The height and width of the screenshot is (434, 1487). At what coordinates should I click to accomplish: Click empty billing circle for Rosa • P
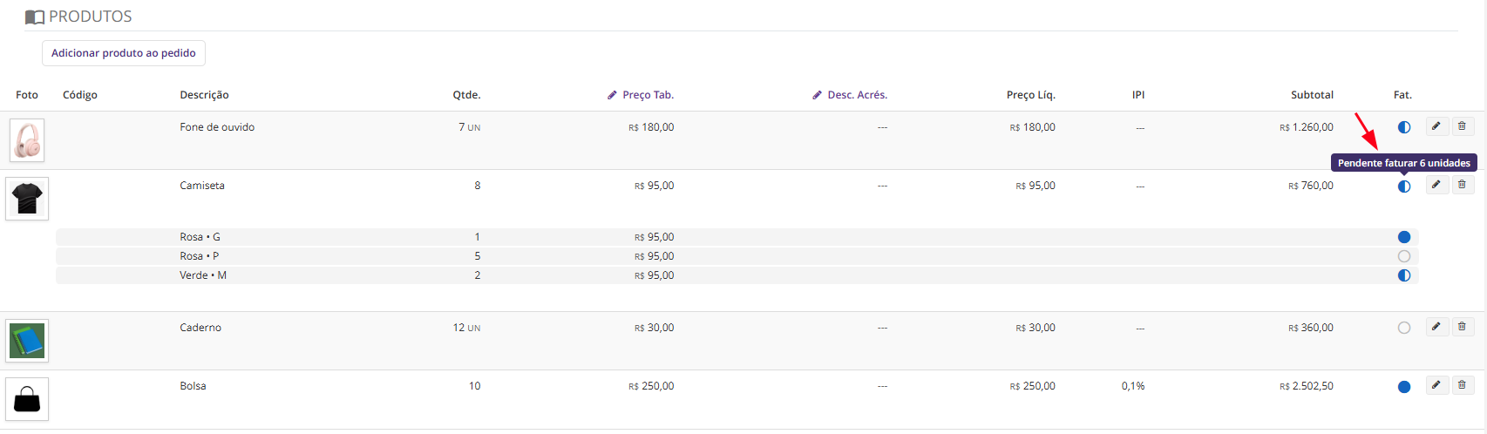1404,256
